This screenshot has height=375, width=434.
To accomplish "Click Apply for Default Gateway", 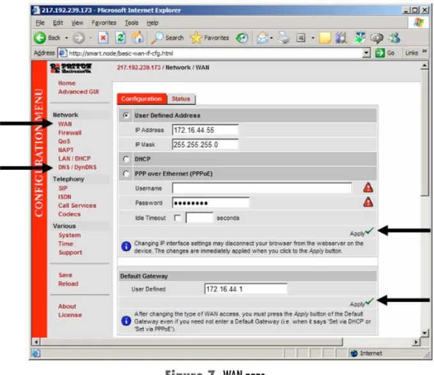I will 362,303.
